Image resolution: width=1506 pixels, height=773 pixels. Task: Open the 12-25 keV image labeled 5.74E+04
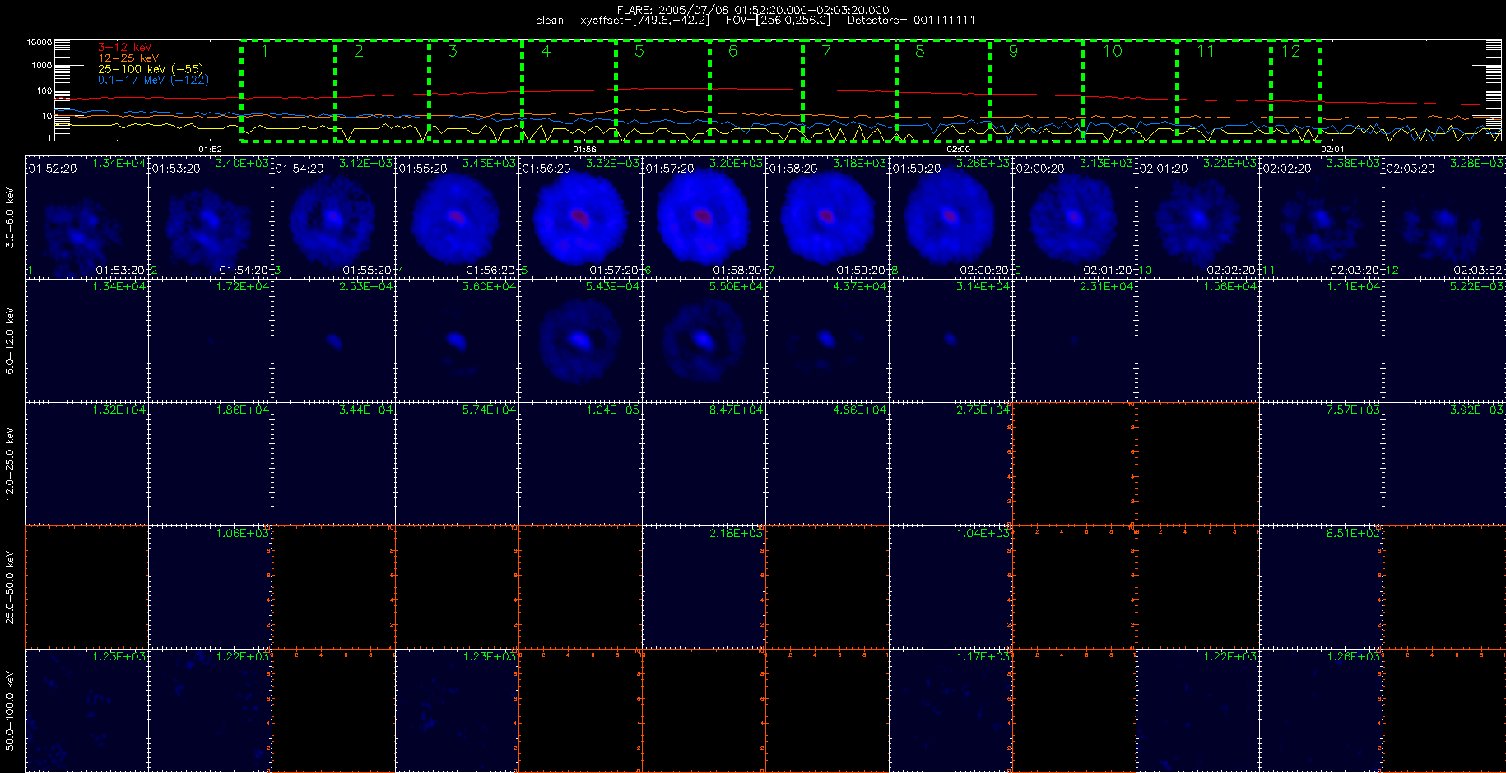(457, 464)
